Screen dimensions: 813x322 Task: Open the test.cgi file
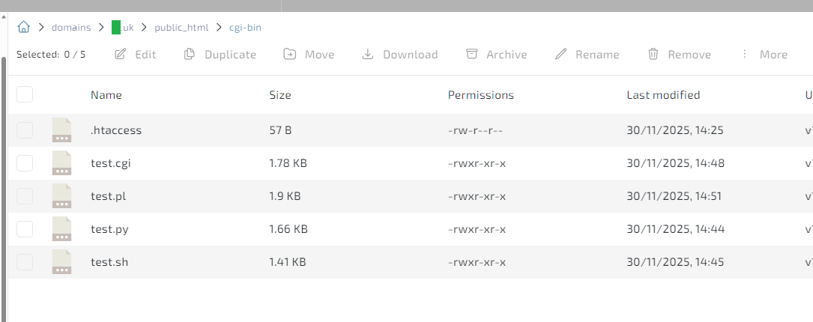(x=111, y=163)
